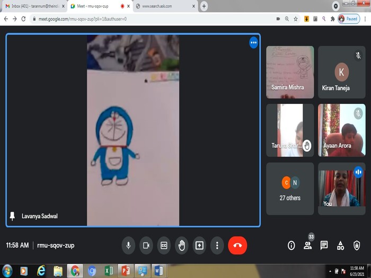Open the 27 others tile
Screen dimensions: 371x278
point(290,189)
